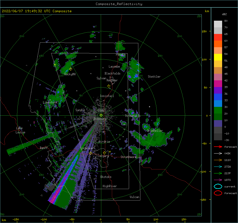This screenshot has width=238, height=223.
Task: Click the Innisfail city label
Action: tap(107, 96)
